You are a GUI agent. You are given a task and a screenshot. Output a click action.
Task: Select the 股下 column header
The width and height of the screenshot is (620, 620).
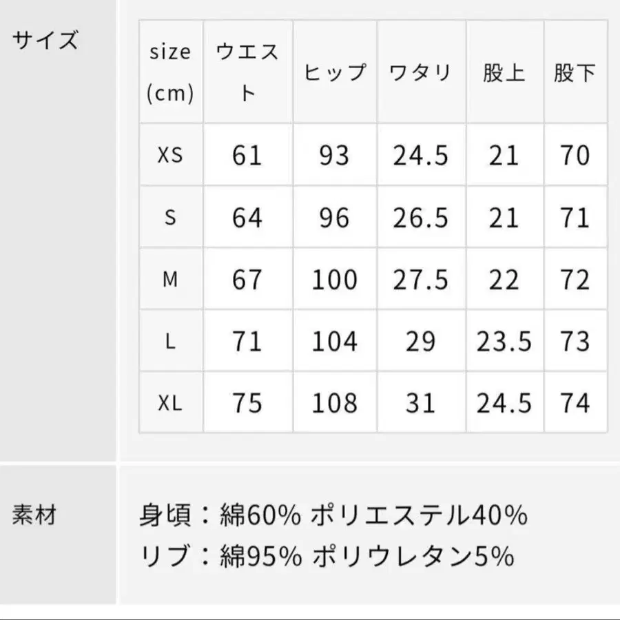pyautogui.click(x=575, y=72)
